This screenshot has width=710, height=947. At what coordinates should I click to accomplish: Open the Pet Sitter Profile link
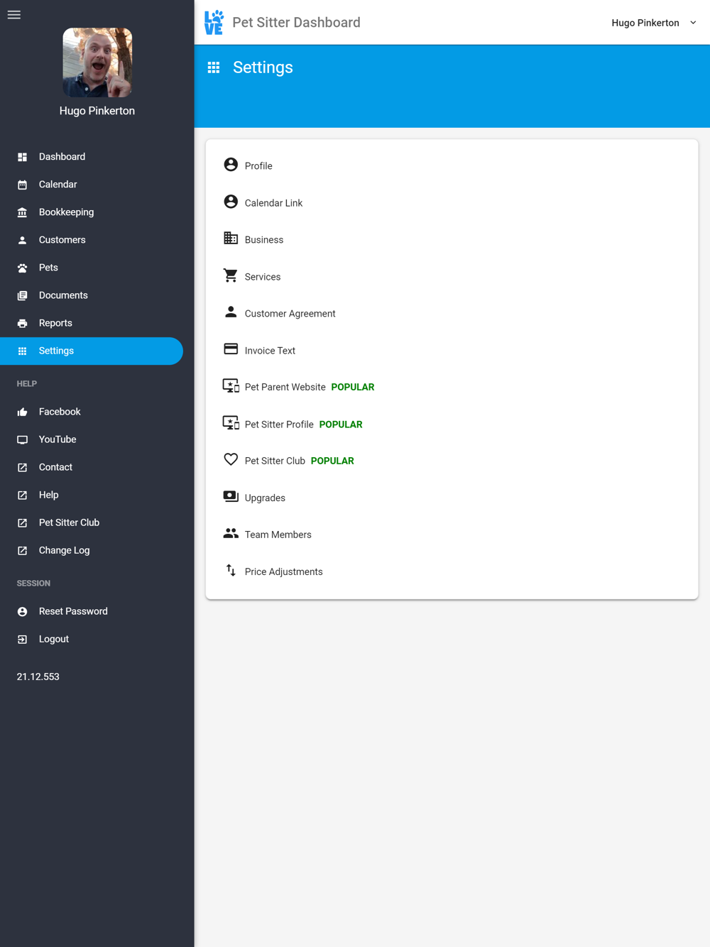click(x=279, y=425)
